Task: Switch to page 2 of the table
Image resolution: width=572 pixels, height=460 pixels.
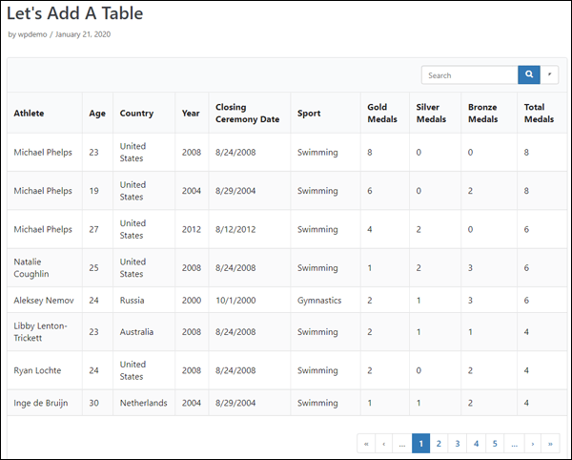Action: point(439,443)
